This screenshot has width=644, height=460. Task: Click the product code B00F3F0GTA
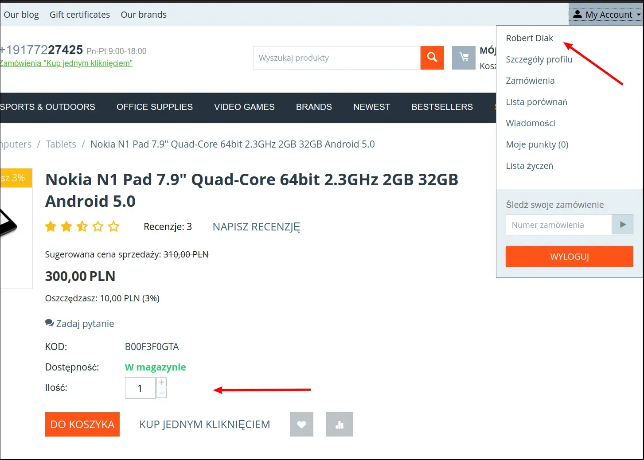click(x=152, y=347)
